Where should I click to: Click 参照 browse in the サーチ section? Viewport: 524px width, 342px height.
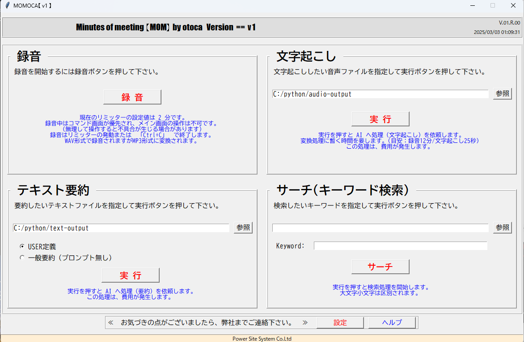tap(502, 227)
